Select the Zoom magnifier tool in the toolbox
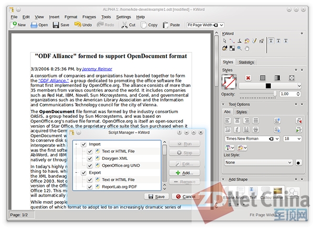Image resolution: width=315 pixels, height=228 pixels. coord(239,48)
